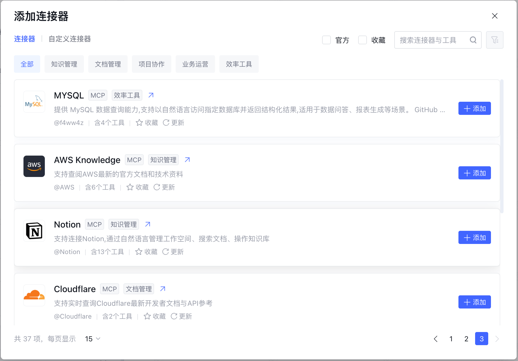Refresh the AWS Knowledge connector

pos(164,187)
